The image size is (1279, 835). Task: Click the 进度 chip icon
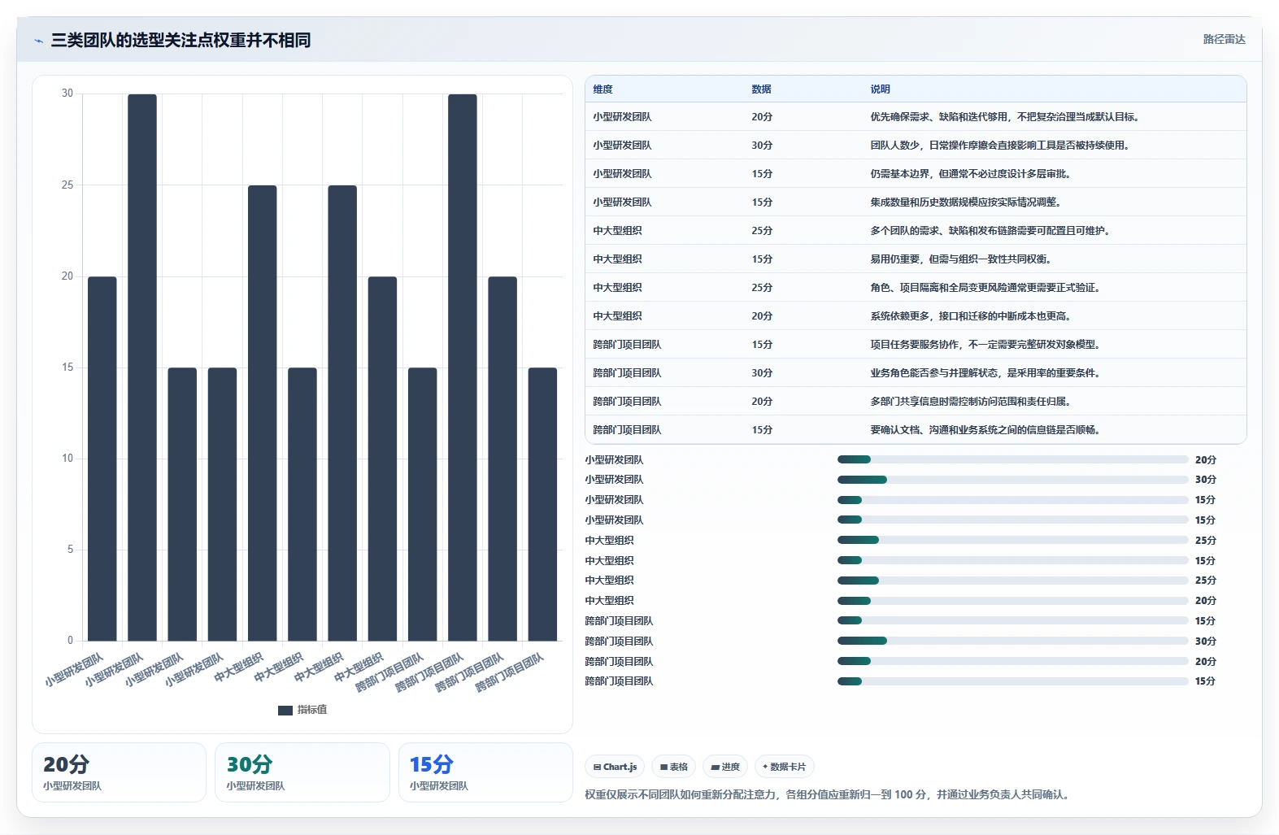715,767
